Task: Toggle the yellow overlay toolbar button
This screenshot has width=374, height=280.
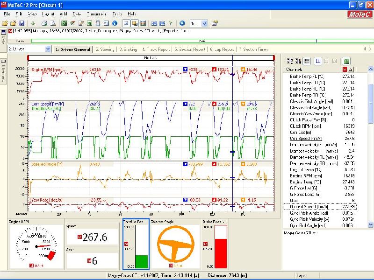Action: tap(135, 23)
